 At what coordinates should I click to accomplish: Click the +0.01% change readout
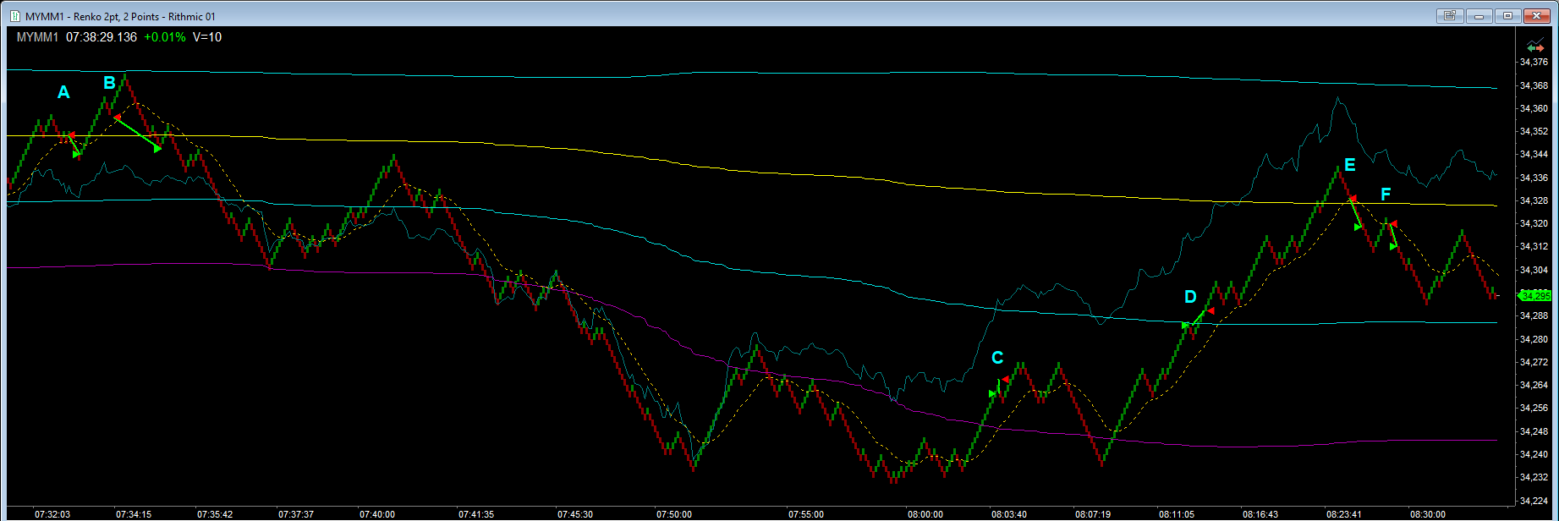pyautogui.click(x=165, y=37)
